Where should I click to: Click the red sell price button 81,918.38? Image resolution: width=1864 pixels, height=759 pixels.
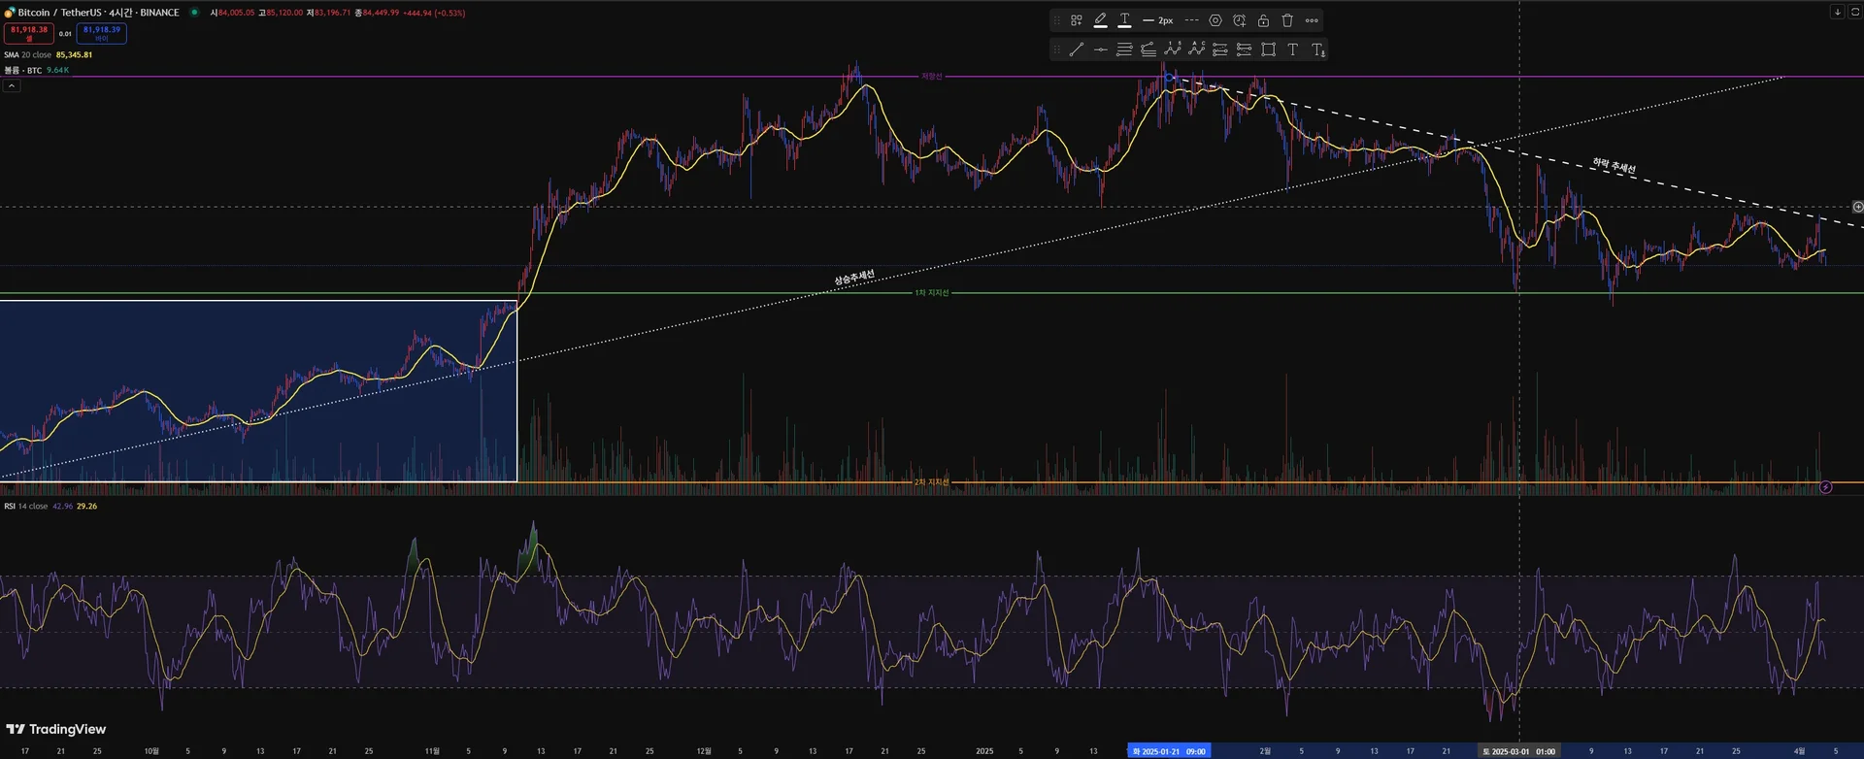coord(29,33)
